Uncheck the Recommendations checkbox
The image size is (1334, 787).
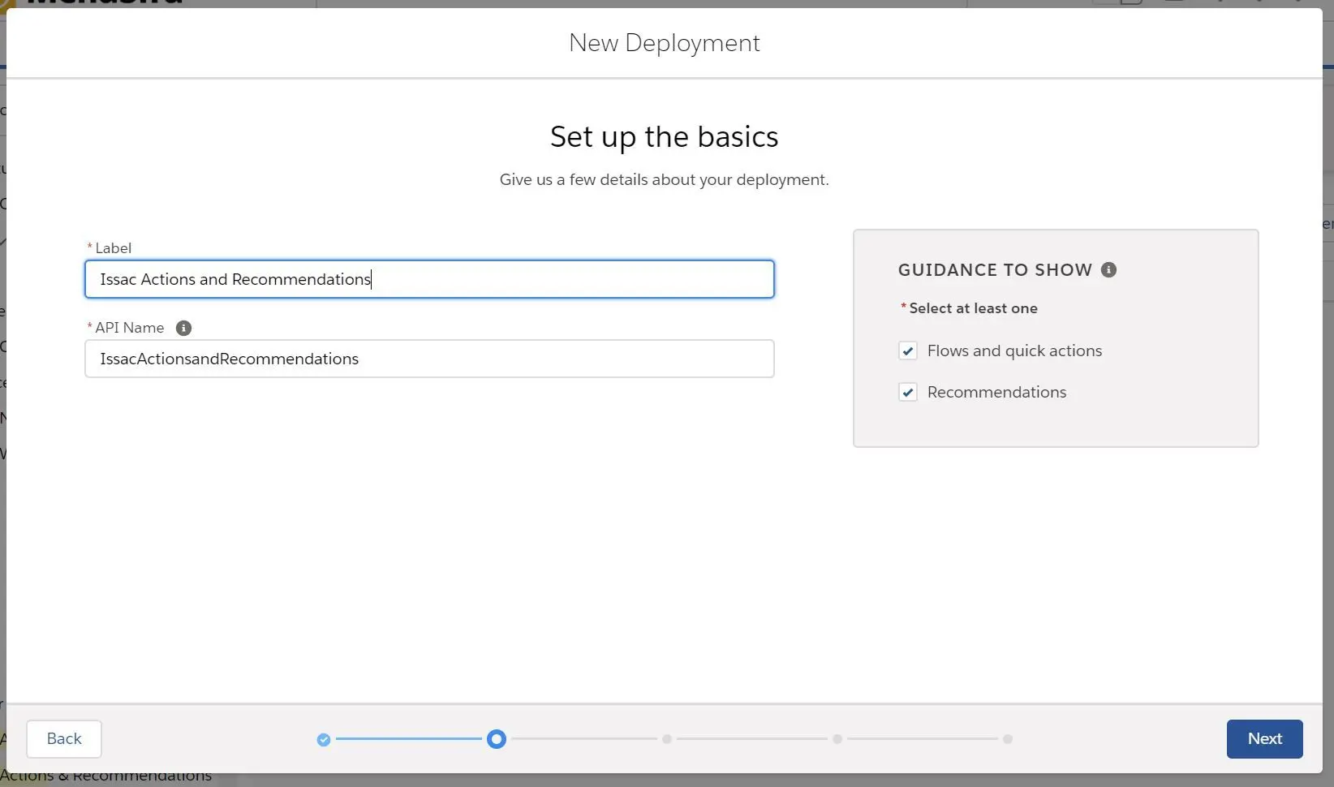tap(908, 393)
